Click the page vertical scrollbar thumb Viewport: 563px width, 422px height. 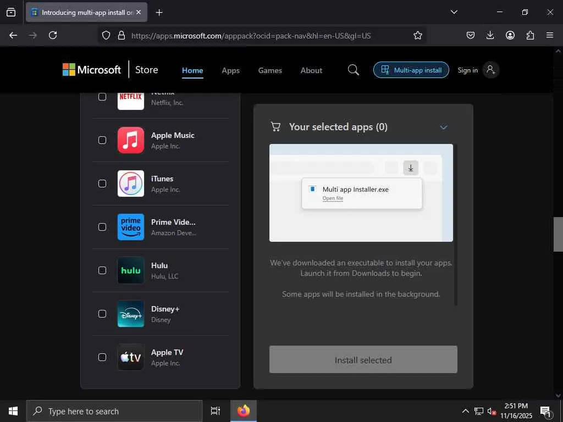[558, 234]
